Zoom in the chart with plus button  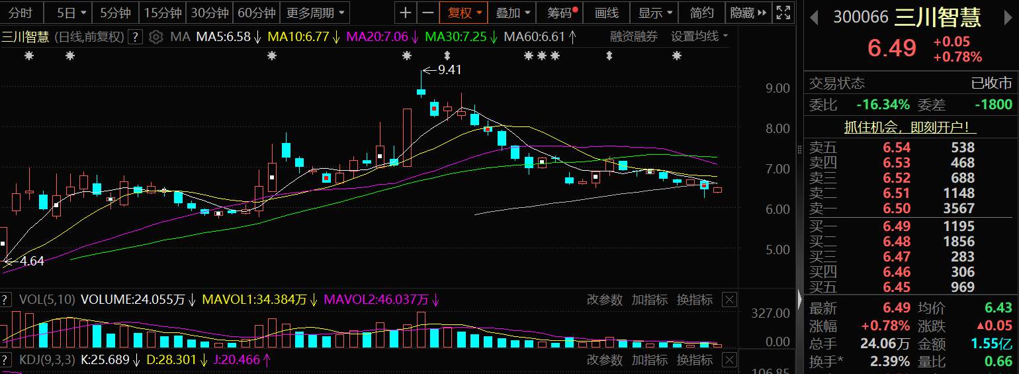pyautogui.click(x=406, y=13)
